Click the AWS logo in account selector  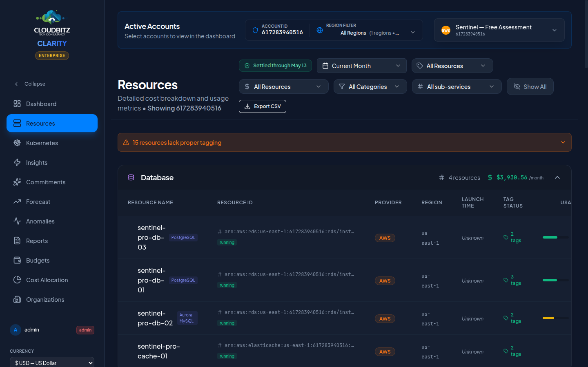[x=446, y=30]
